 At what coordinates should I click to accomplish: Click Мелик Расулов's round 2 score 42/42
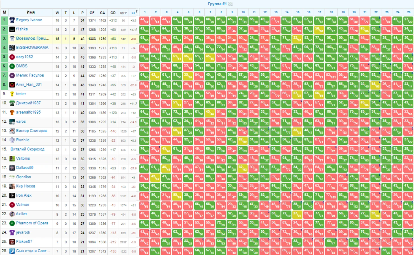155,76
